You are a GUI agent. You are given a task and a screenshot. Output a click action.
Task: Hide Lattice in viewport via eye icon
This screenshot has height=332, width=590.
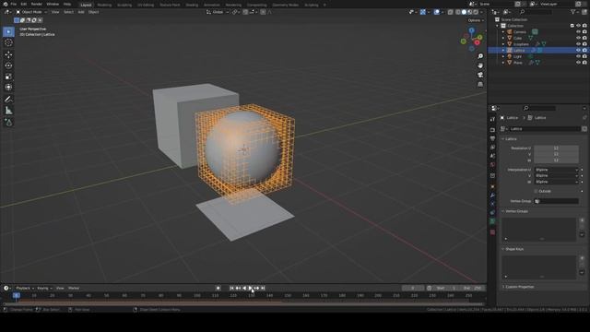tap(578, 50)
